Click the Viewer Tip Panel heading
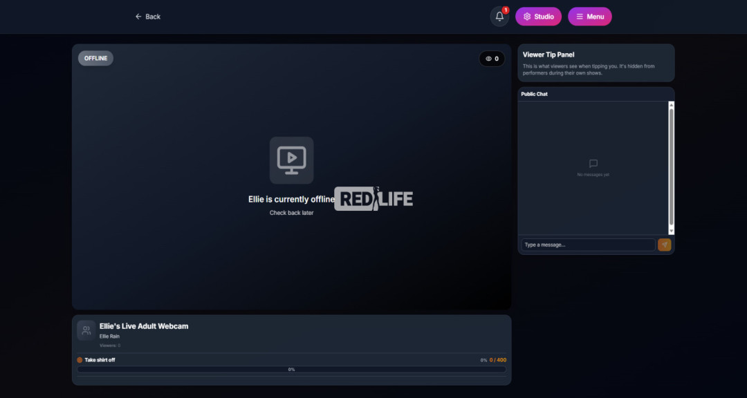The image size is (747, 398). 548,55
